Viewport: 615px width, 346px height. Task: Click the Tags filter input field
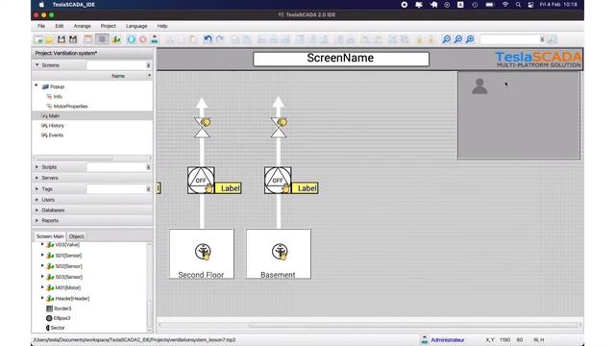[x=116, y=189]
